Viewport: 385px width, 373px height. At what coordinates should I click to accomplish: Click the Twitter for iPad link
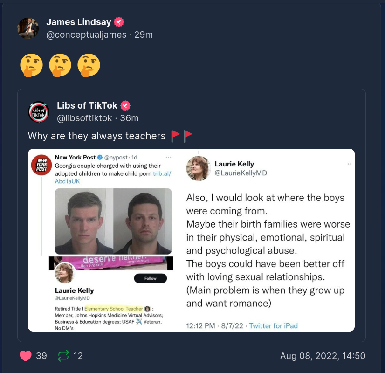coord(273,325)
